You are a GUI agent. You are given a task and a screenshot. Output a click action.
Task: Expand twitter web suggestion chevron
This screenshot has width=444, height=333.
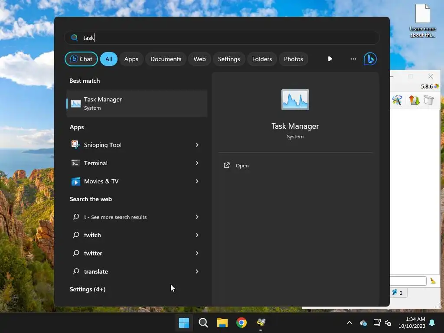click(197, 253)
